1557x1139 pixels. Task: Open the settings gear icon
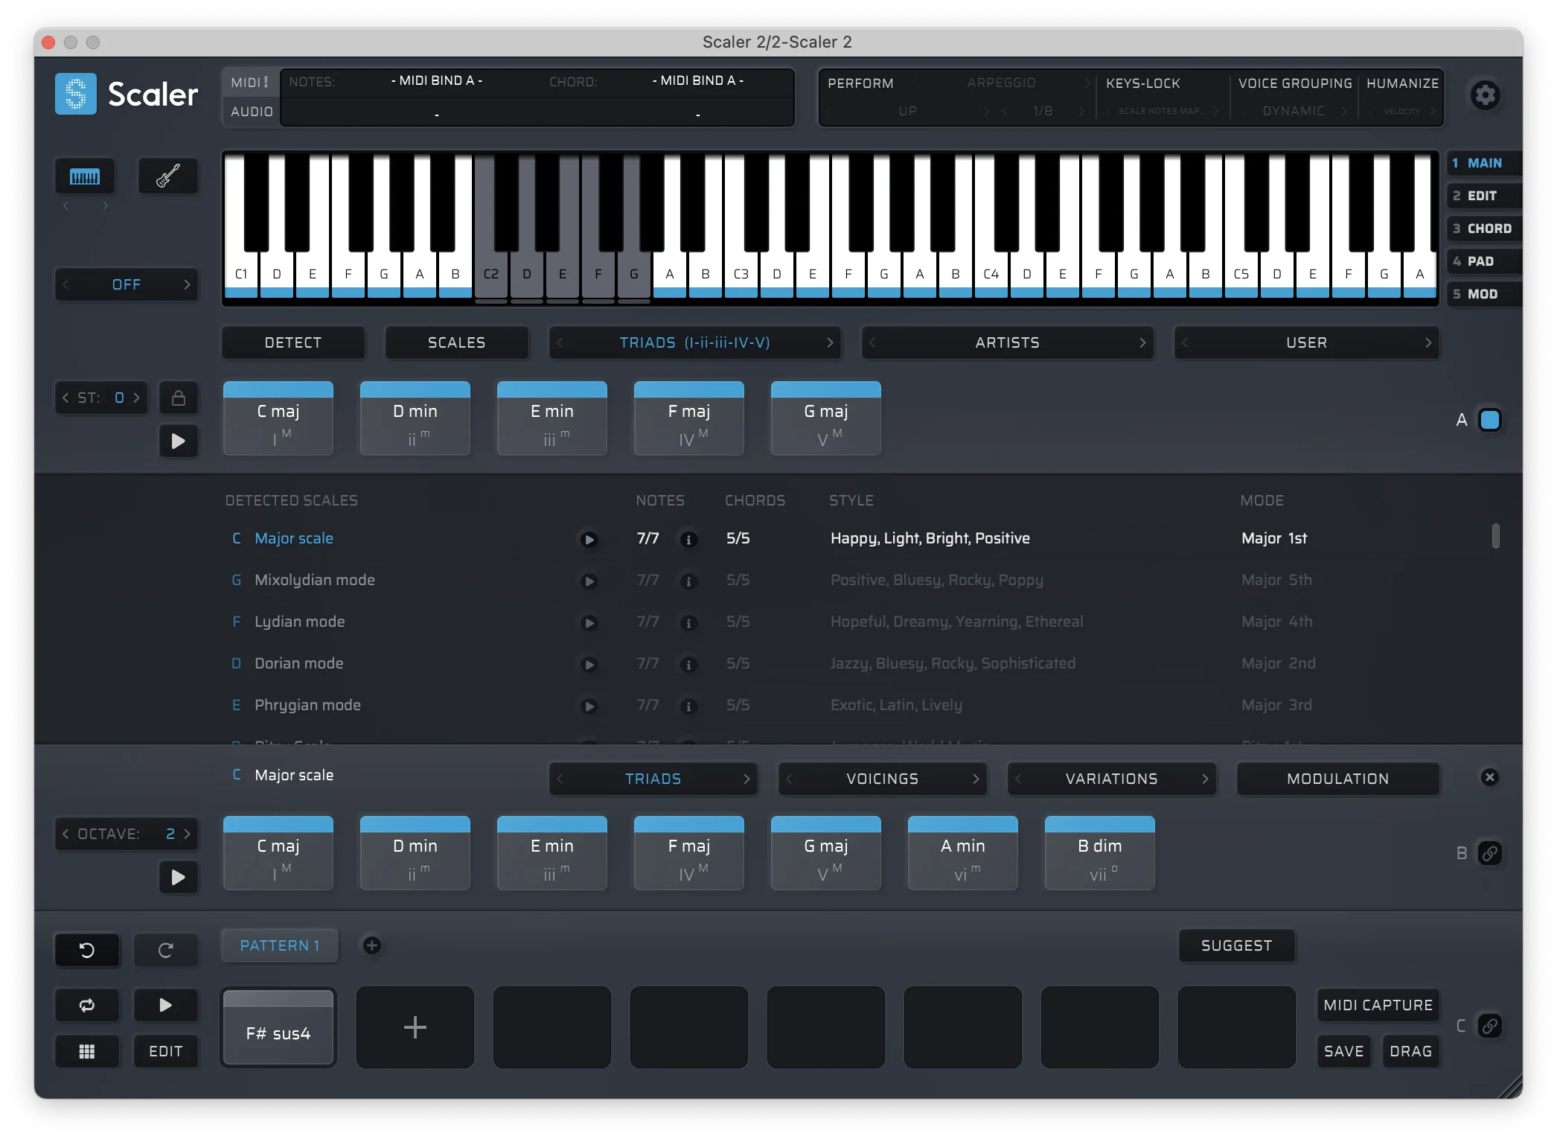(1486, 95)
